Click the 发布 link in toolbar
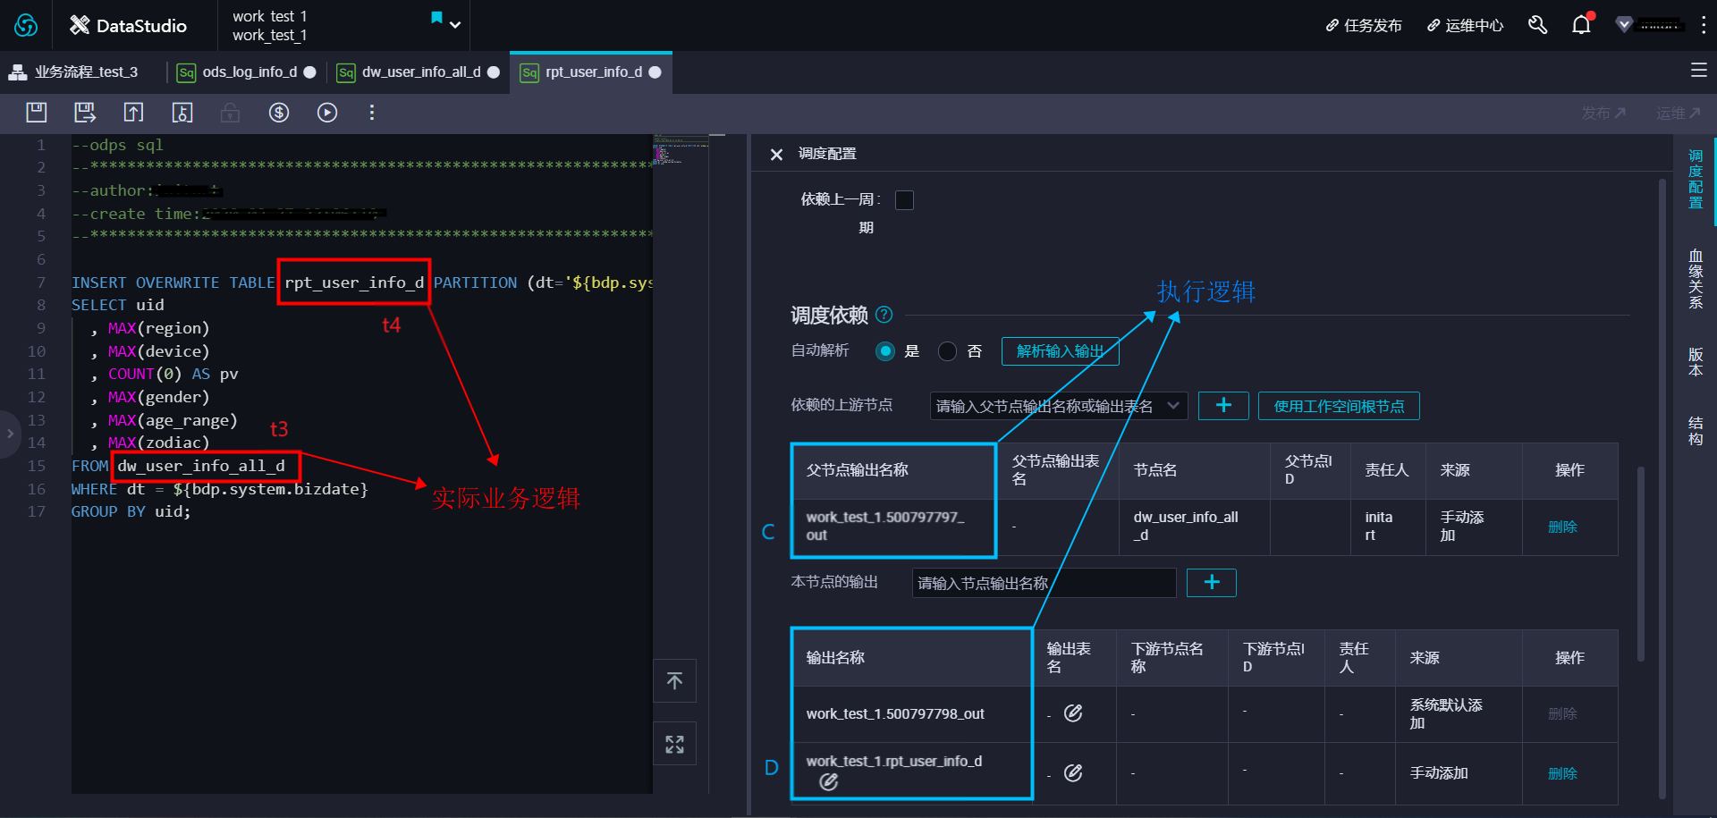1717x818 pixels. tap(1603, 113)
